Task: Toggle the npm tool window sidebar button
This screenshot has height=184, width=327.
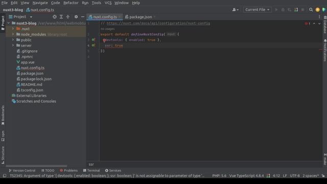Action: coord(3,136)
